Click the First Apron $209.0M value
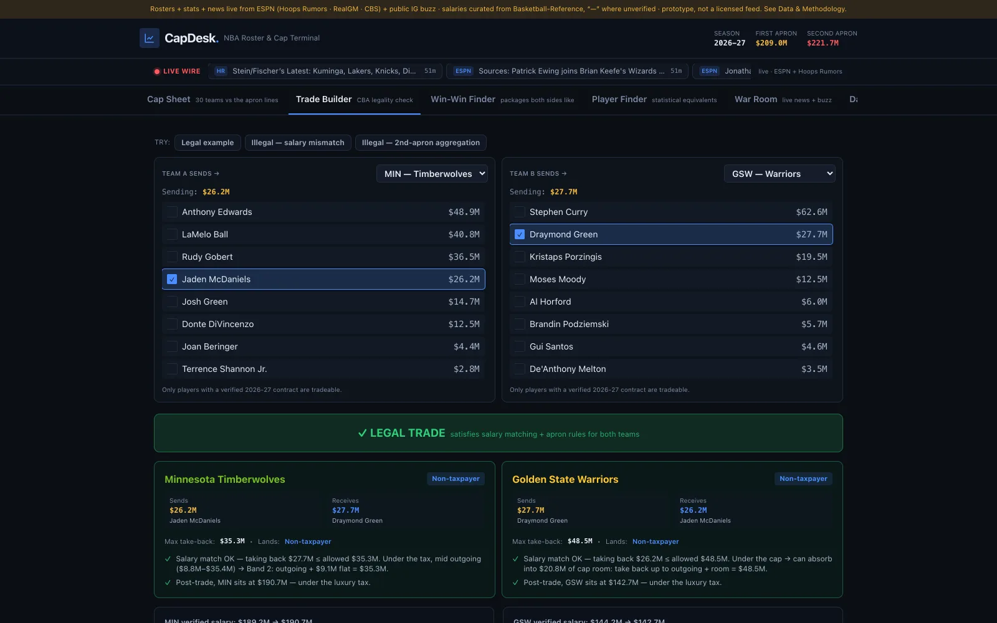Screen dimensions: 997x623 pos(771,43)
